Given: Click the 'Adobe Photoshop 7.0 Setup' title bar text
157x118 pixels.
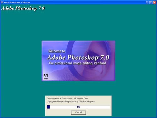Looking at the screenshot, I should click(17, 3).
